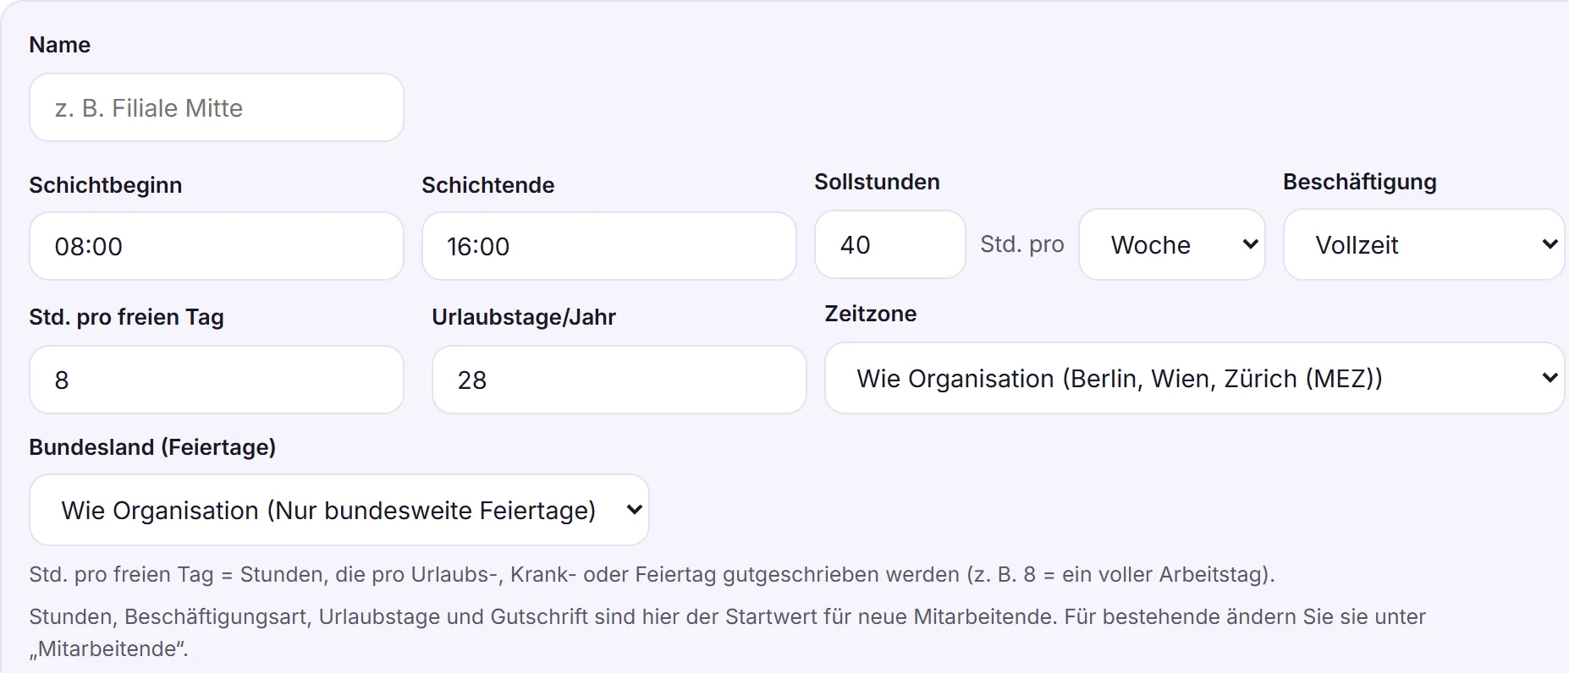Open the Woche period dropdown
Screen dimensions: 1569x673
[1172, 244]
